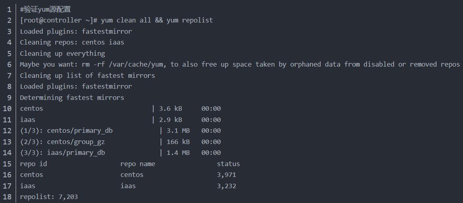Click line number 1 in the gutter
The image size is (463, 203).
pyautogui.click(x=9, y=9)
